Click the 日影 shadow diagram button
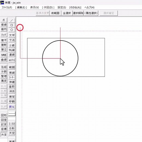Image resolution: width=142 pixels, height=142 pixels. click(x=12, y=128)
